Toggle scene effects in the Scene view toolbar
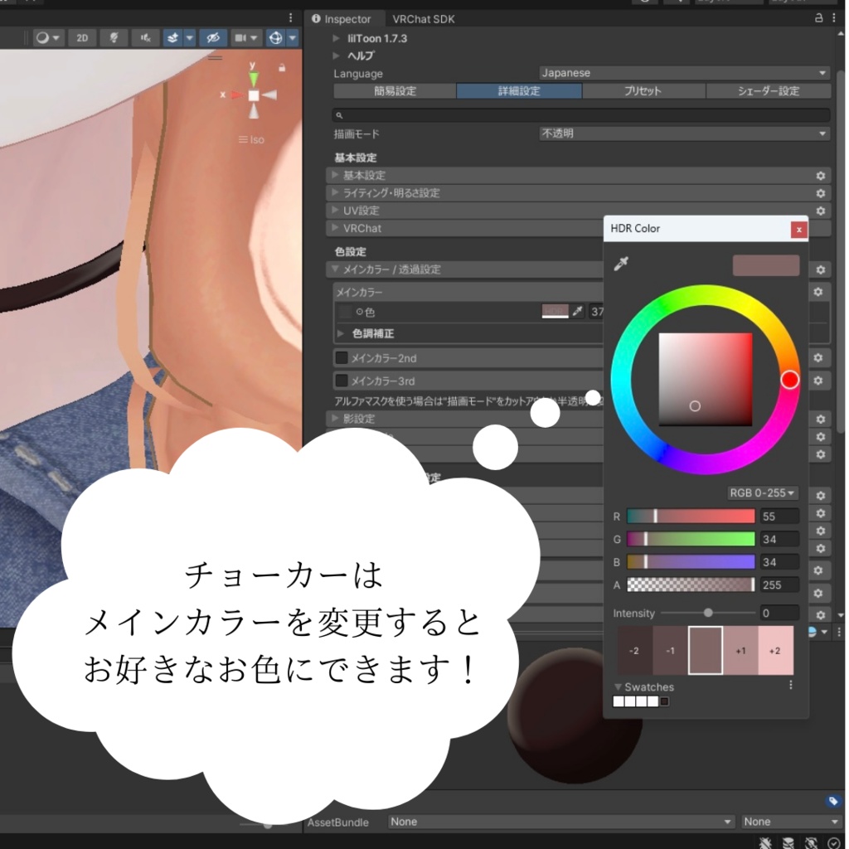The image size is (849, 849). (173, 37)
